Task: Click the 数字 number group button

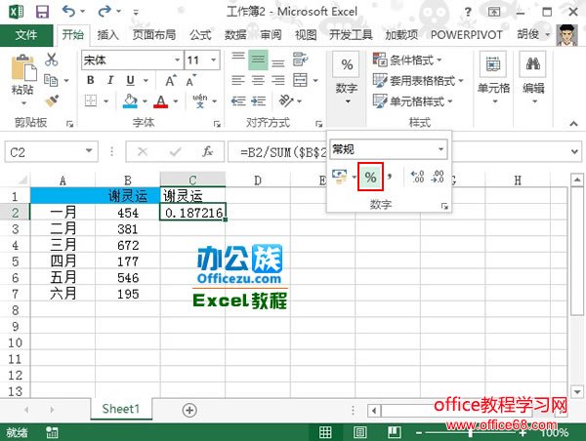Action: [347, 78]
